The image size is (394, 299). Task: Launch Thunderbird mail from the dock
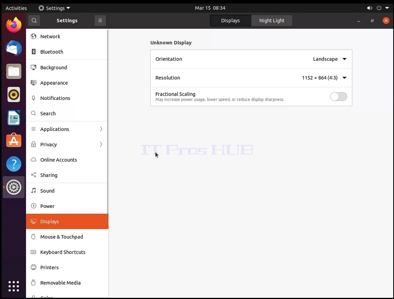click(x=14, y=48)
